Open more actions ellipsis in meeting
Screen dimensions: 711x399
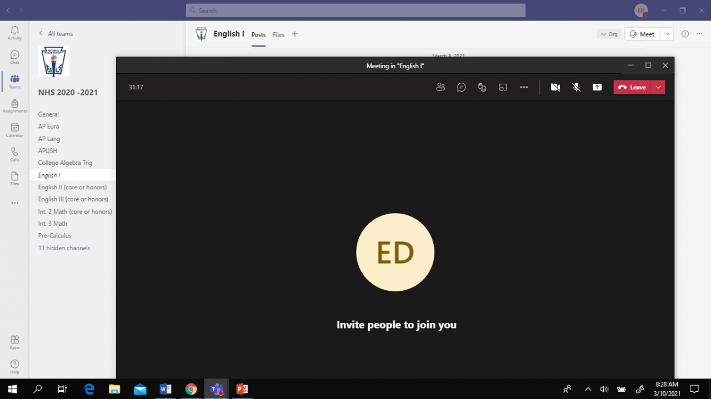(524, 87)
